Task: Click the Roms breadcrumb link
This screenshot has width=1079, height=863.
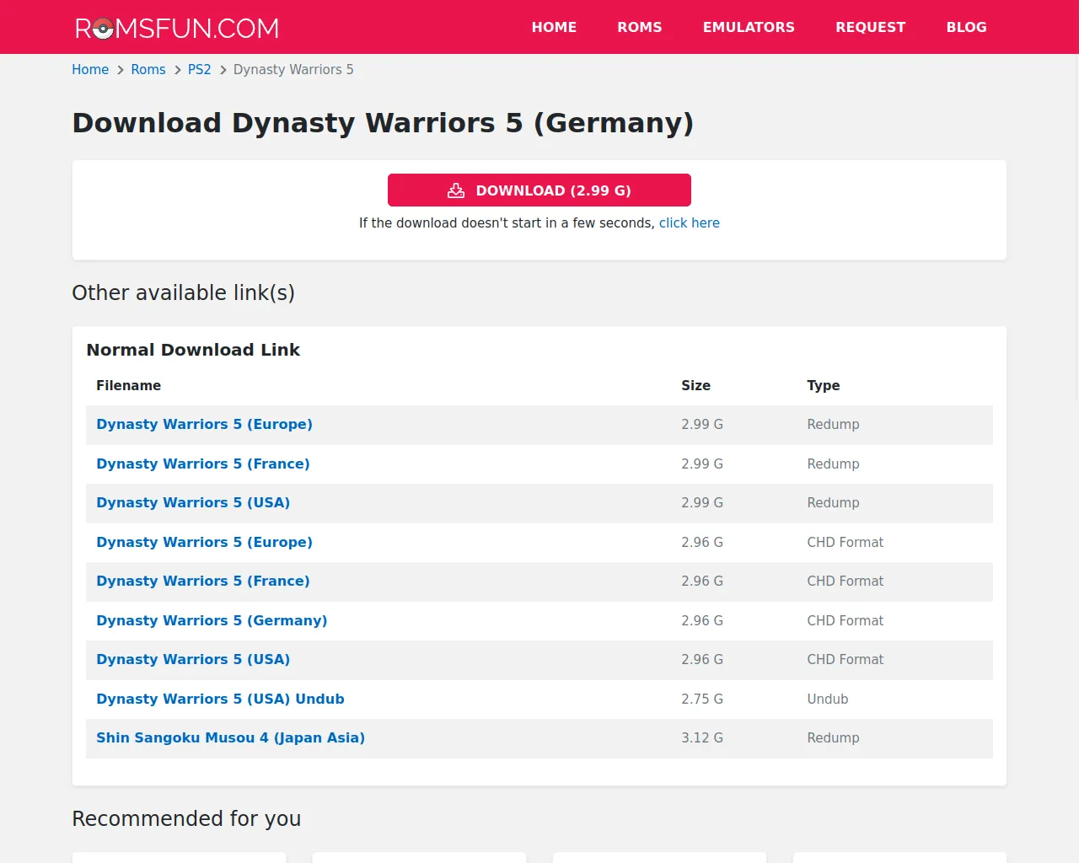Action: coord(148,70)
